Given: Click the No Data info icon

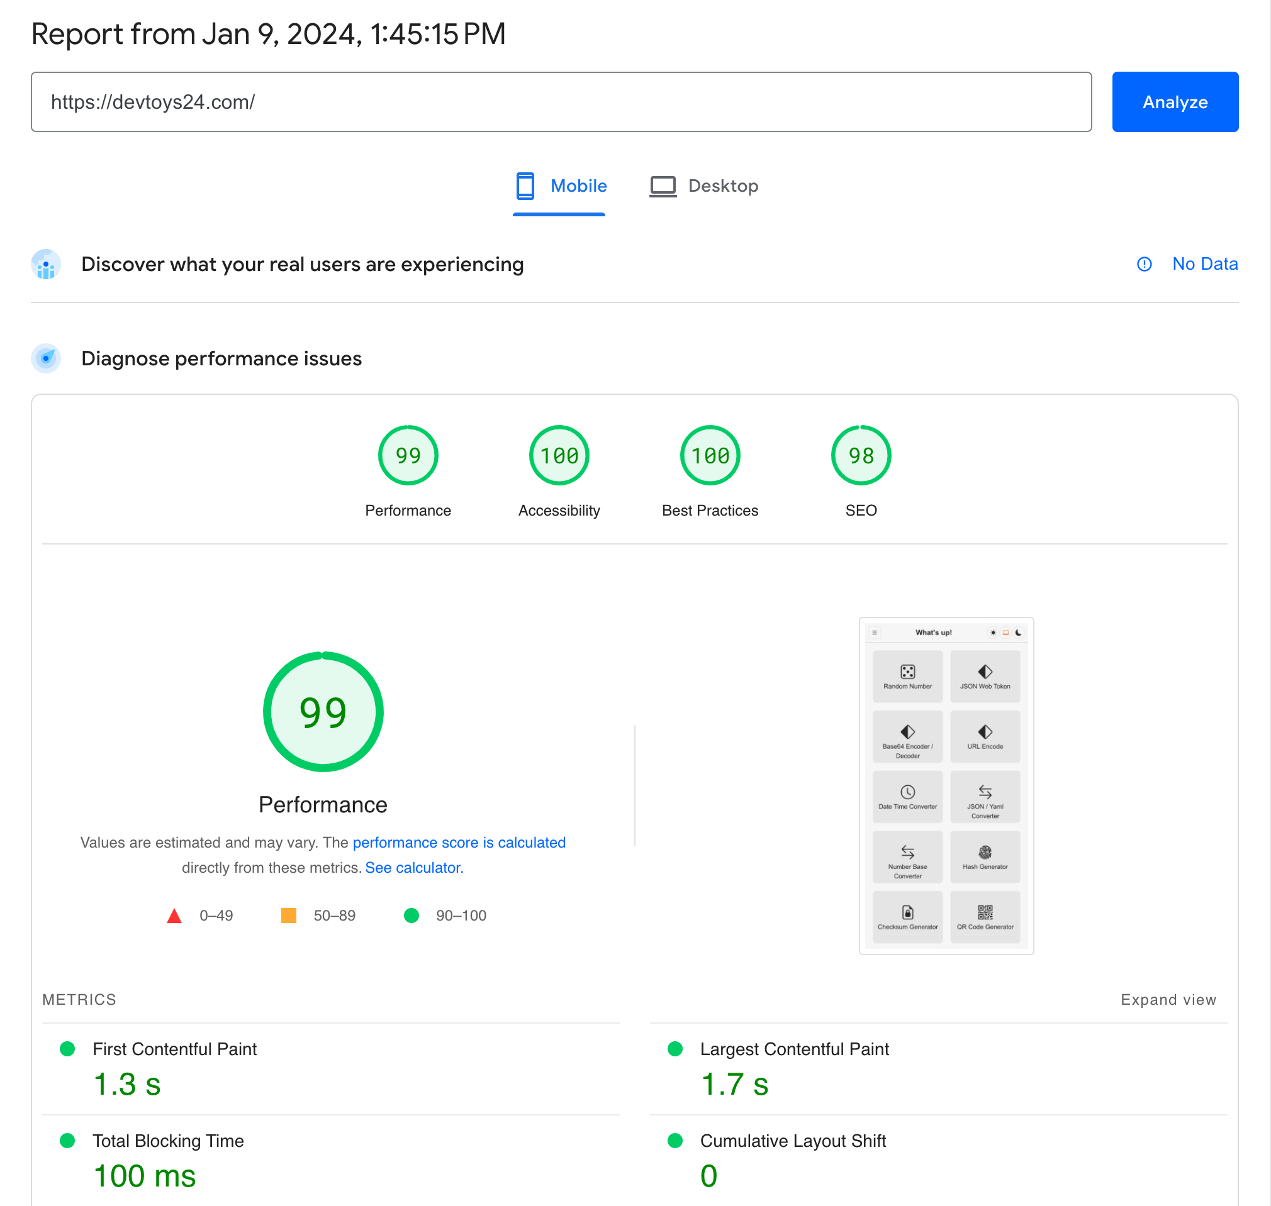Looking at the screenshot, I should [x=1144, y=264].
